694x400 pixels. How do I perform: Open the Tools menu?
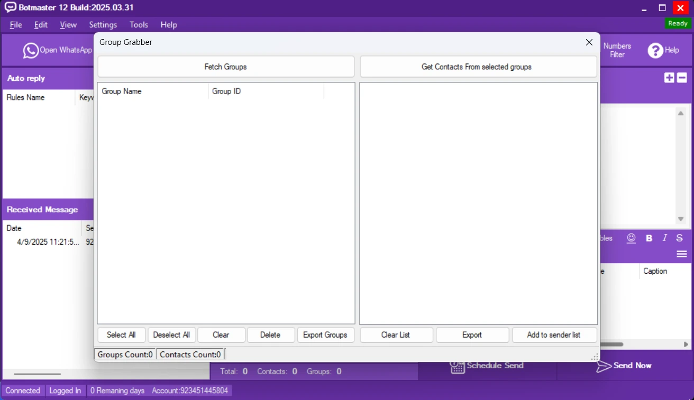[139, 25]
